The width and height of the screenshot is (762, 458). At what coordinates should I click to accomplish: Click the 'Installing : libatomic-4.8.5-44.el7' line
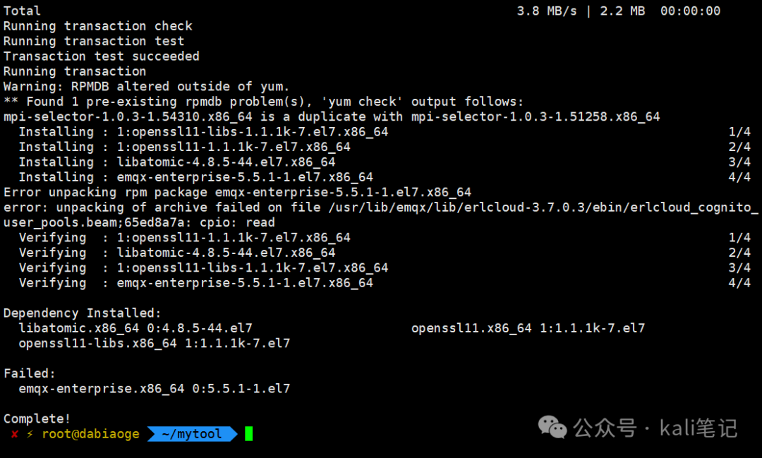tap(177, 162)
